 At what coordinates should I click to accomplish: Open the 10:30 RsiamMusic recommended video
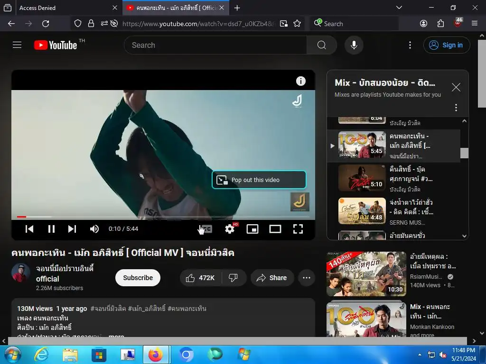(366, 274)
